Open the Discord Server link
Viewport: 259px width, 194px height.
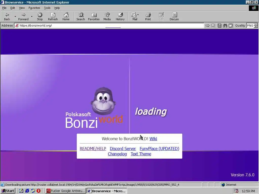pos(123,149)
